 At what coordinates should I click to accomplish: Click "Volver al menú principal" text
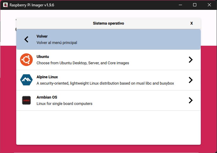click(x=57, y=43)
